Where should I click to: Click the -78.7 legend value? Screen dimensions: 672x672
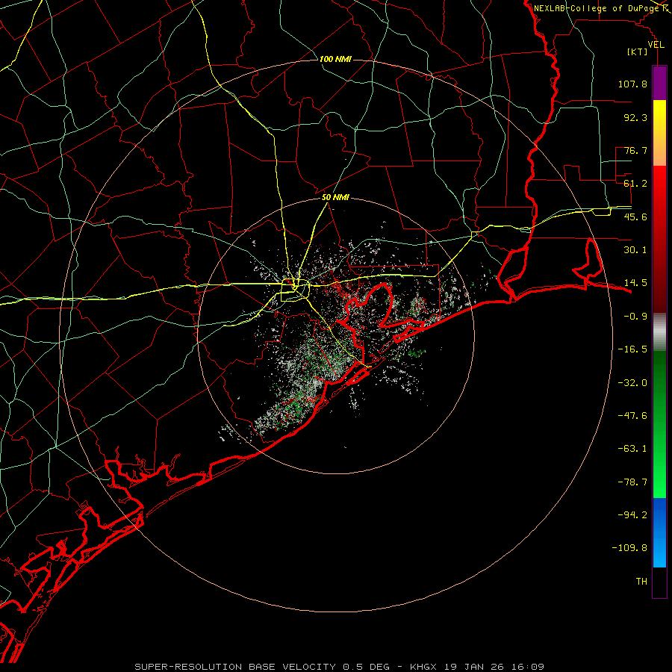pyautogui.click(x=632, y=482)
